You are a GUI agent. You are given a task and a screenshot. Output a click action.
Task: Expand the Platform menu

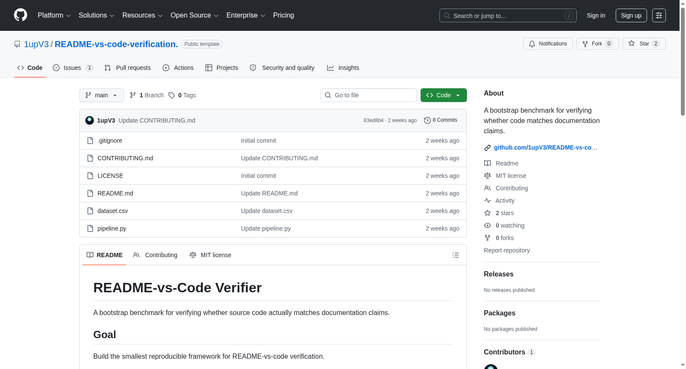54,15
